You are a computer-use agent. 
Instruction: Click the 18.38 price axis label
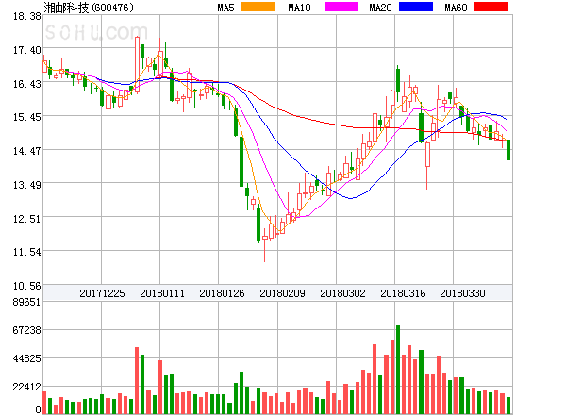(27, 16)
